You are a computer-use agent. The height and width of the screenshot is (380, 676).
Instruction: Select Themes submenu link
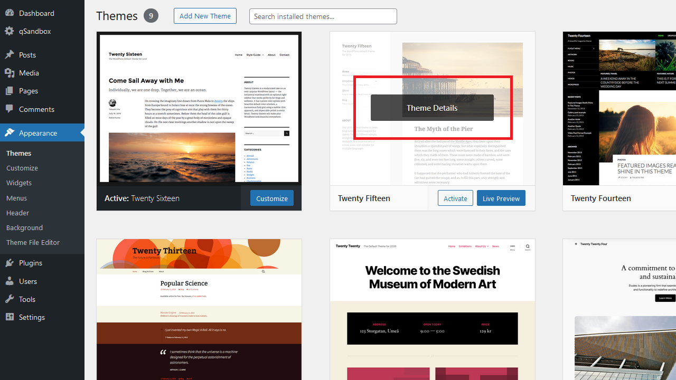click(19, 153)
